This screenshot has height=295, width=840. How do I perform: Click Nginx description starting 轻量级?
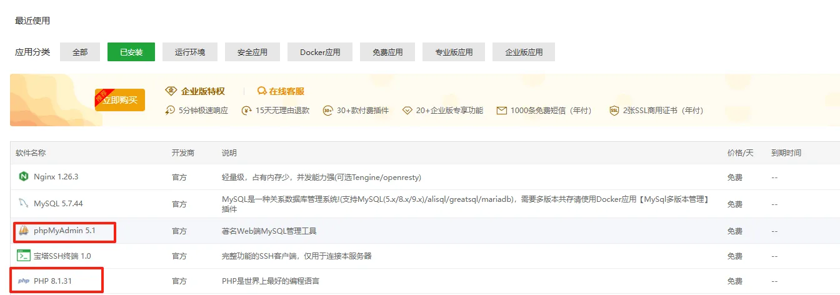pyautogui.click(x=322, y=177)
